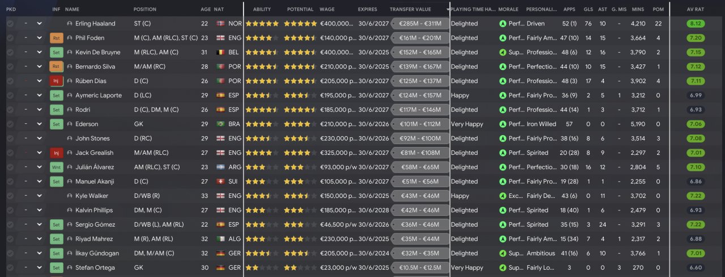Screen dimensions: 725x277
Task: Toggle the picked checkmark for Ederson
Action: click(10, 124)
